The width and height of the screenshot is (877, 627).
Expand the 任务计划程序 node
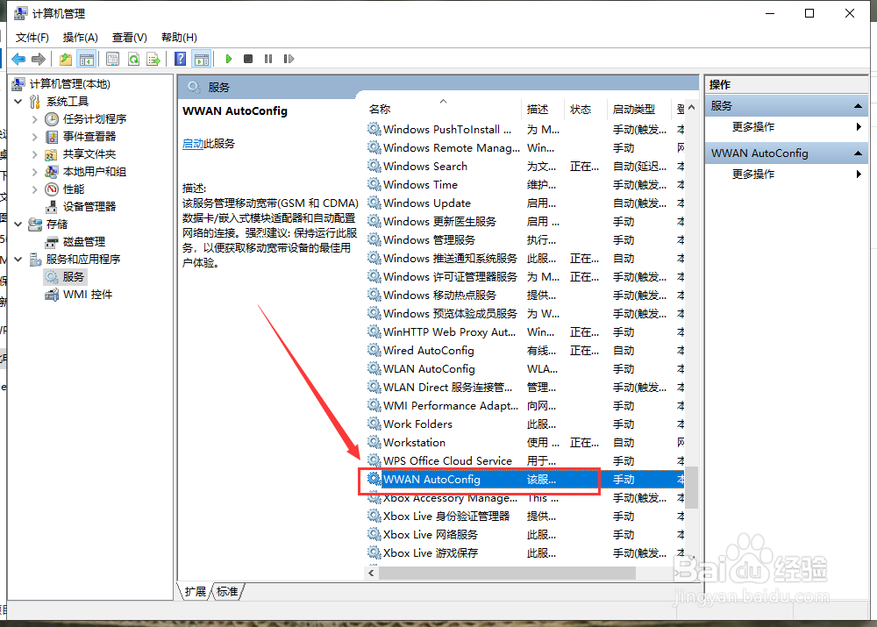pos(34,119)
